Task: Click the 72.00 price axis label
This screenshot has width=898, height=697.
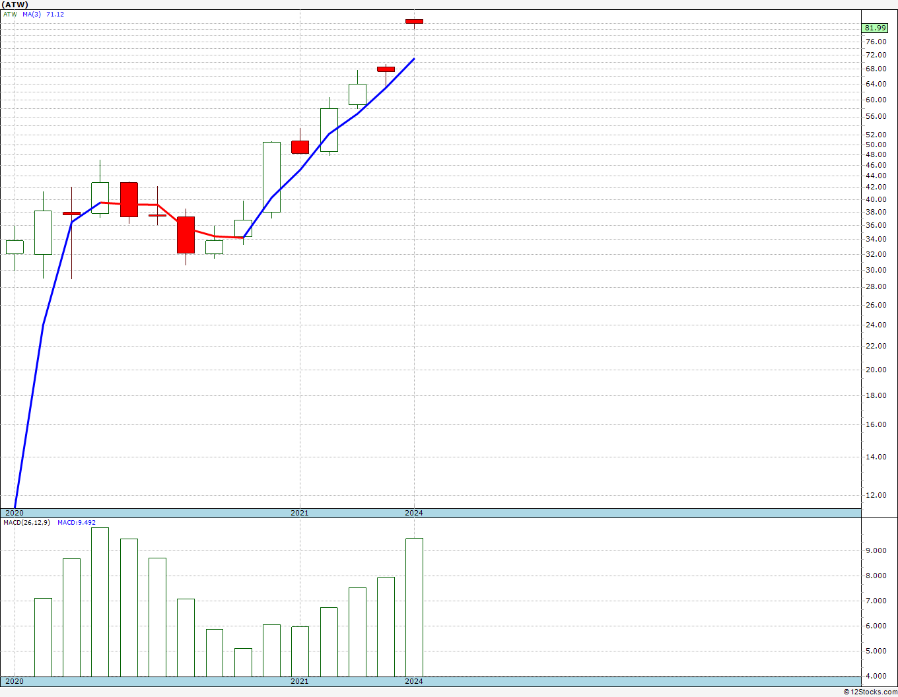Action: click(876, 55)
